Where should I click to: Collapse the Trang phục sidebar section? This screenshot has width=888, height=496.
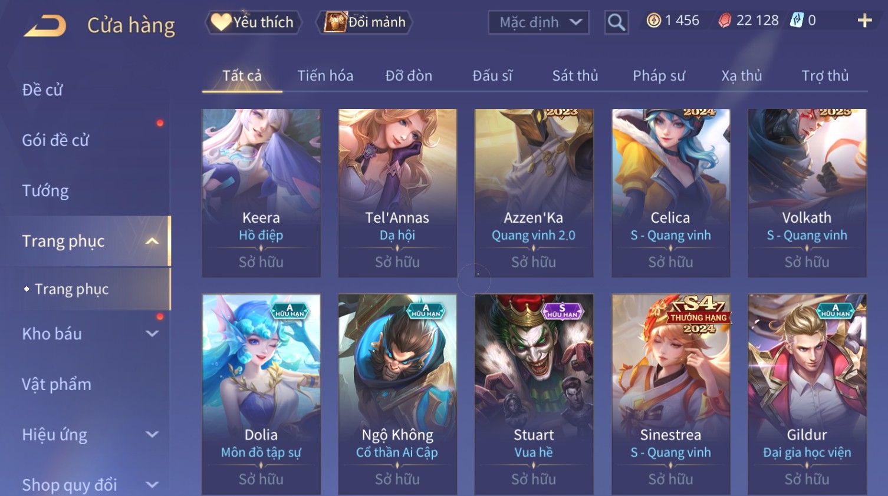(152, 241)
